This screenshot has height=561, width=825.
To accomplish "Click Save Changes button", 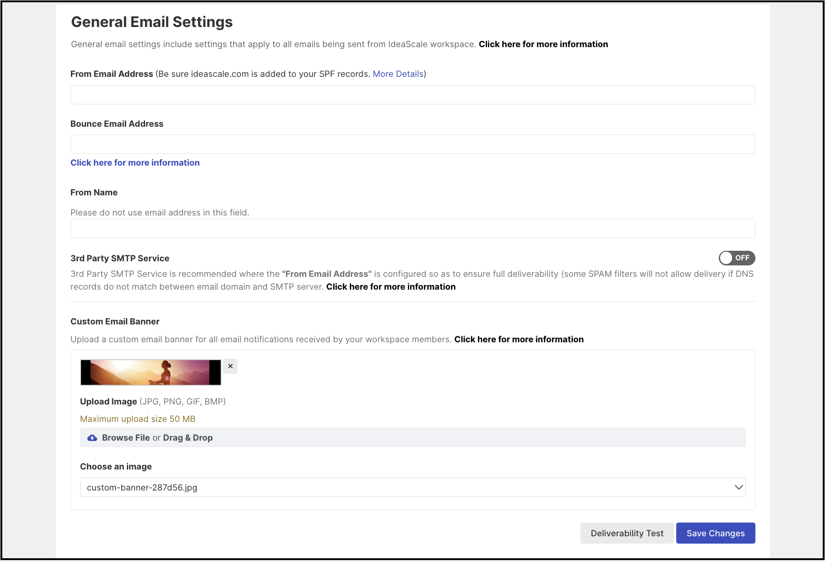I will coord(716,533).
